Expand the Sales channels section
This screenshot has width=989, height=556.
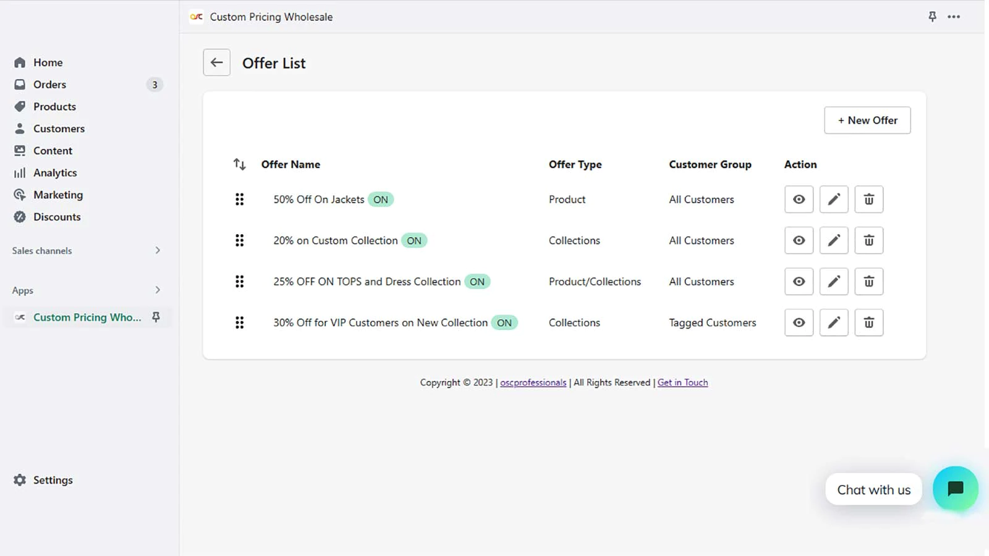click(158, 250)
